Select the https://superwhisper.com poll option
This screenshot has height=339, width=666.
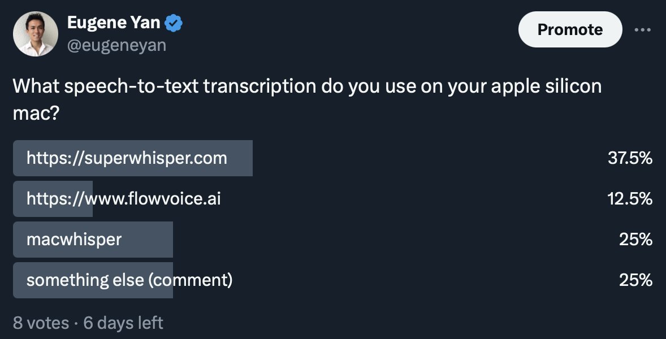click(127, 158)
